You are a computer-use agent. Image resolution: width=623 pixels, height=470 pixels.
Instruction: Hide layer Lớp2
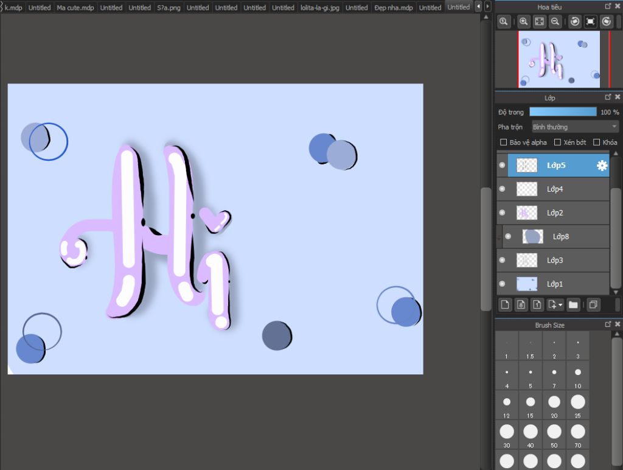502,212
